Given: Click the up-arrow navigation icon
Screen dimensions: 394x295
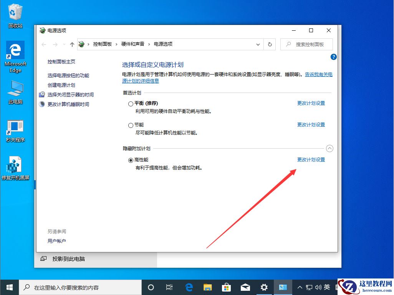Looking at the screenshot, I should [72, 44].
